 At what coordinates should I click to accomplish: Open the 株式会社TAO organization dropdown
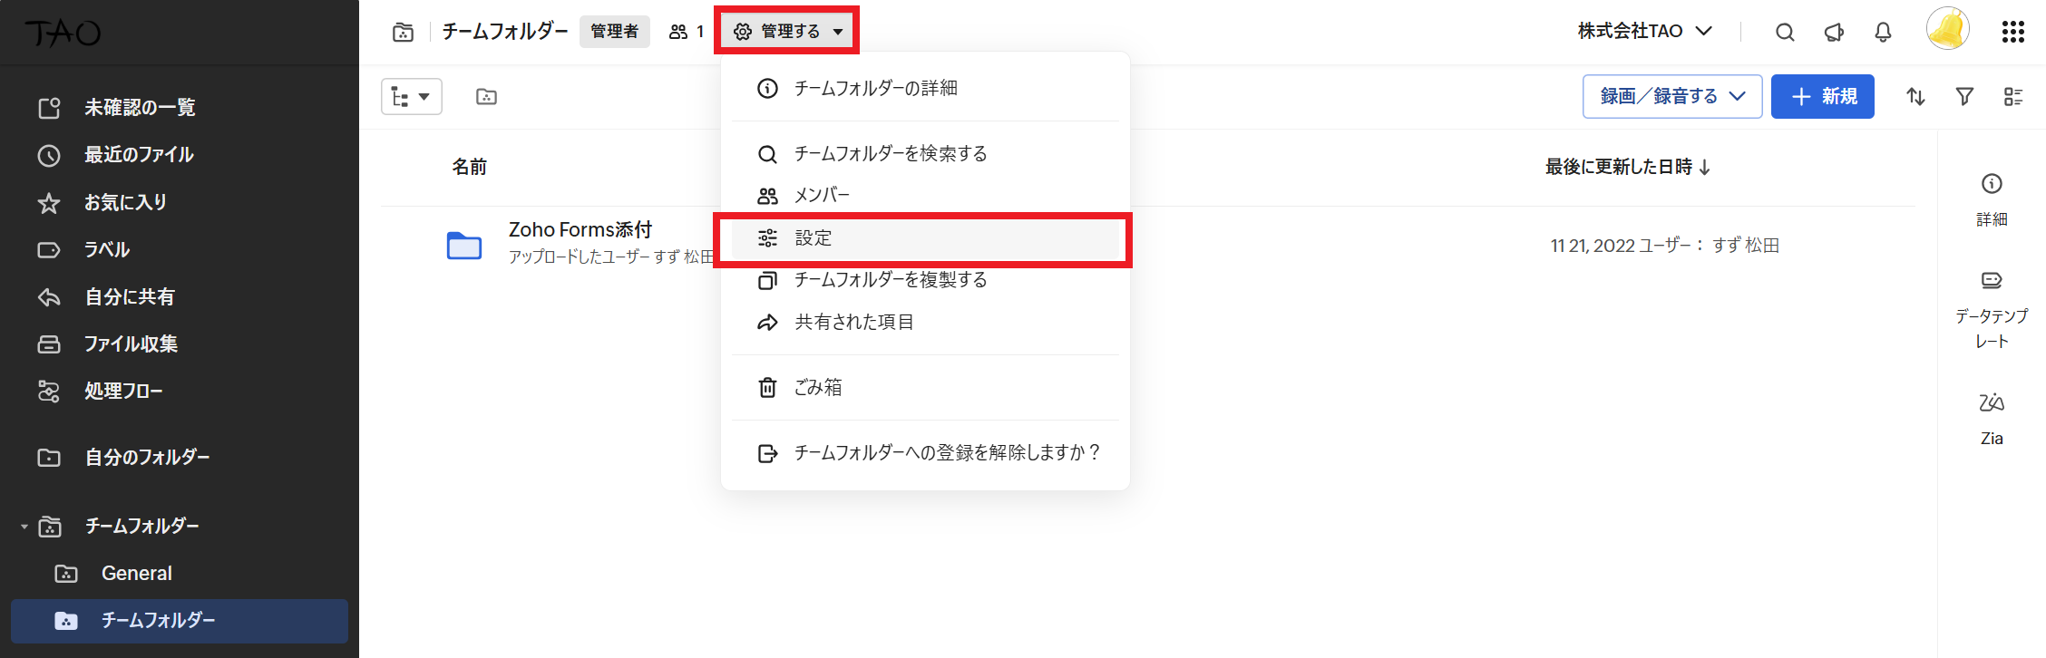1644,32
